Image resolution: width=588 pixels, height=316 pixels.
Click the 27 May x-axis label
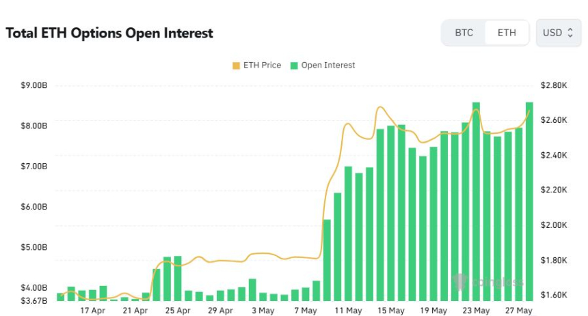click(x=519, y=311)
